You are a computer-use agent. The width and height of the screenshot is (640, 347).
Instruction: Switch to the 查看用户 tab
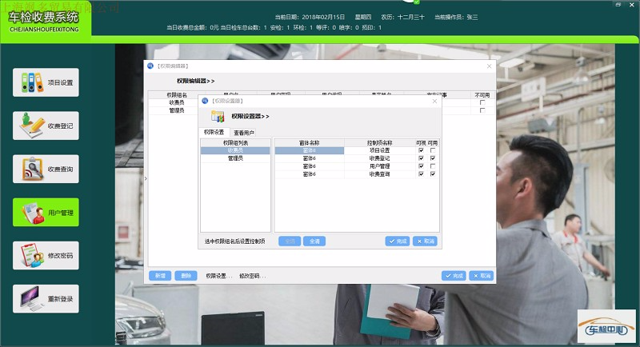pos(243,133)
